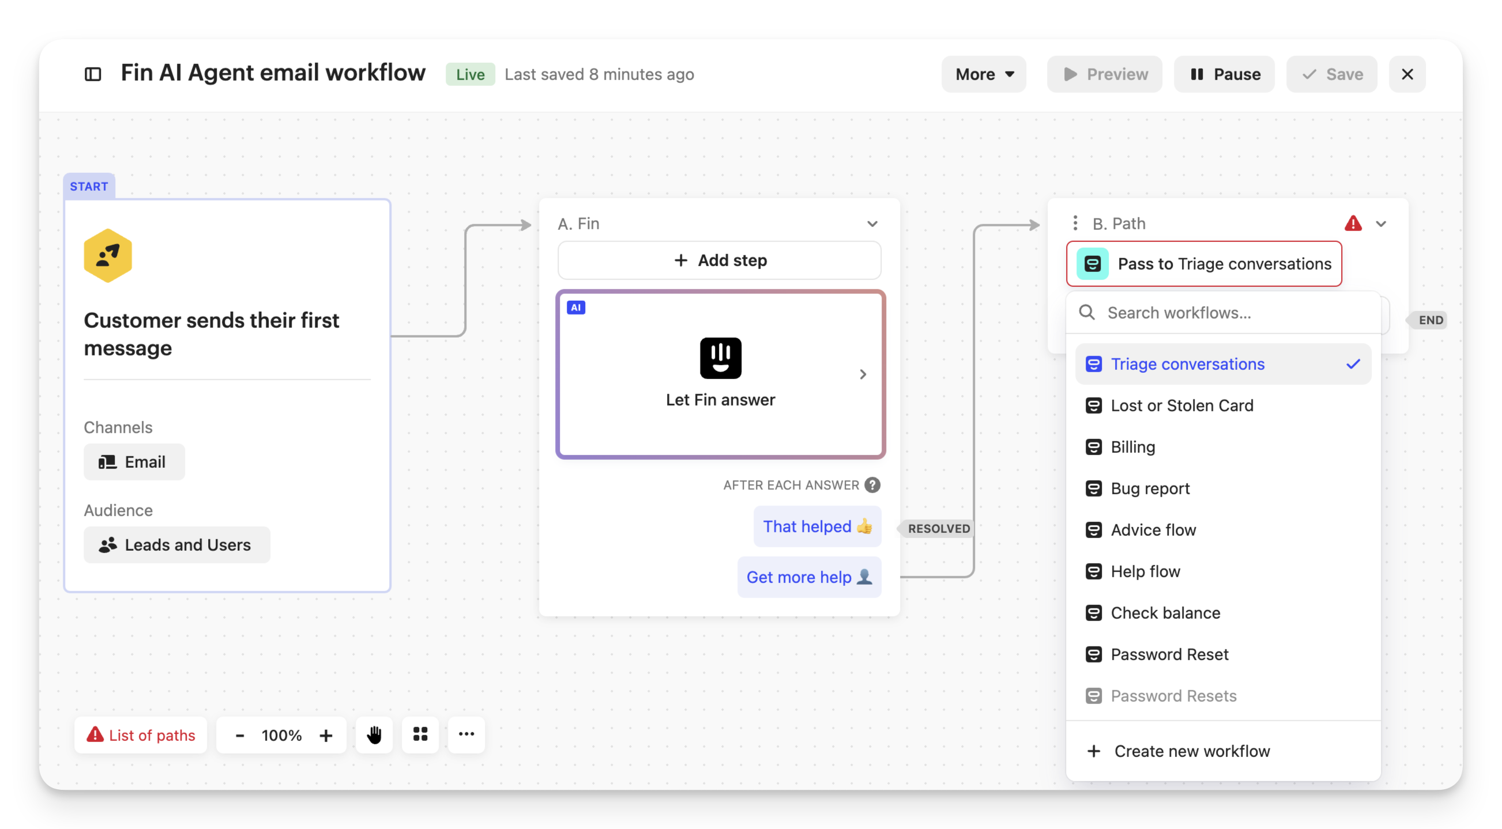Zoom in with the plus button
The image size is (1502, 829).
click(x=325, y=735)
